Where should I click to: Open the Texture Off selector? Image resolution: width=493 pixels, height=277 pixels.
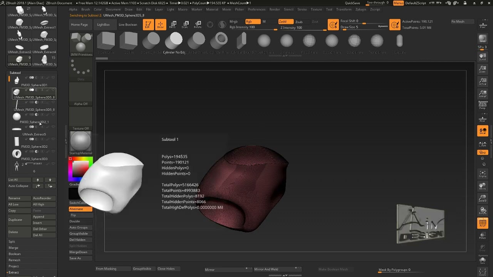pos(81,119)
